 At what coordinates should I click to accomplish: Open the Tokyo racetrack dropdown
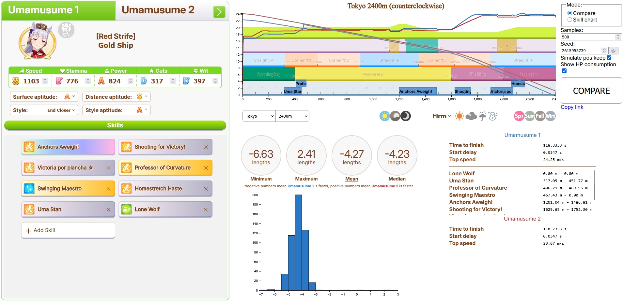(259, 116)
